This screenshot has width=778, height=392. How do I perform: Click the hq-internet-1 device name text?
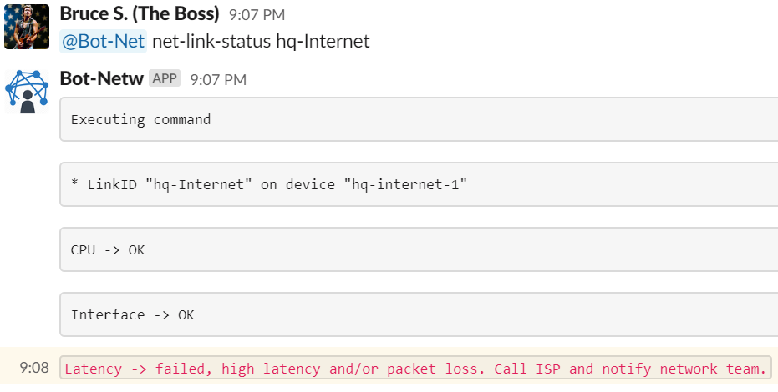click(x=405, y=184)
